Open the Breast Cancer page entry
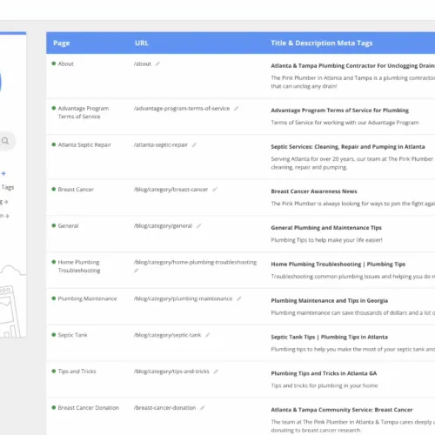435x435 pixels. [76, 190]
